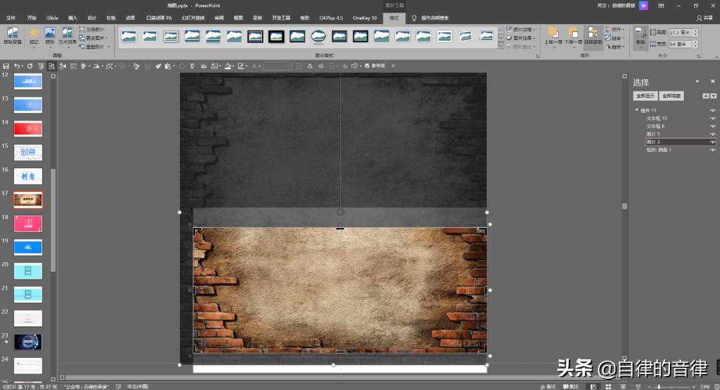
Task: Click the Hide All (全部隐藏) button
Action: [x=671, y=96]
